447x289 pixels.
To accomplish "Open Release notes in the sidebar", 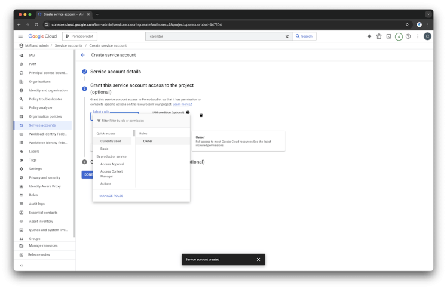I will click(x=44, y=254).
